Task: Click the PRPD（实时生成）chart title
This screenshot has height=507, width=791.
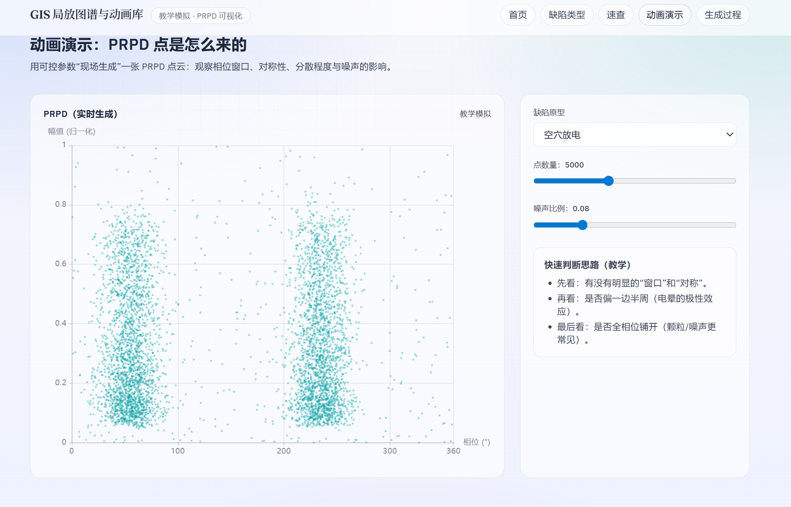Action: pos(81,114)
